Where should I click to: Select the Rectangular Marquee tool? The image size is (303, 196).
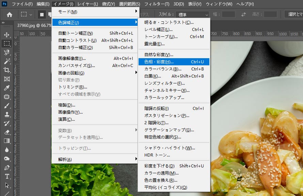pyautogui.click(x=7, y=44)
